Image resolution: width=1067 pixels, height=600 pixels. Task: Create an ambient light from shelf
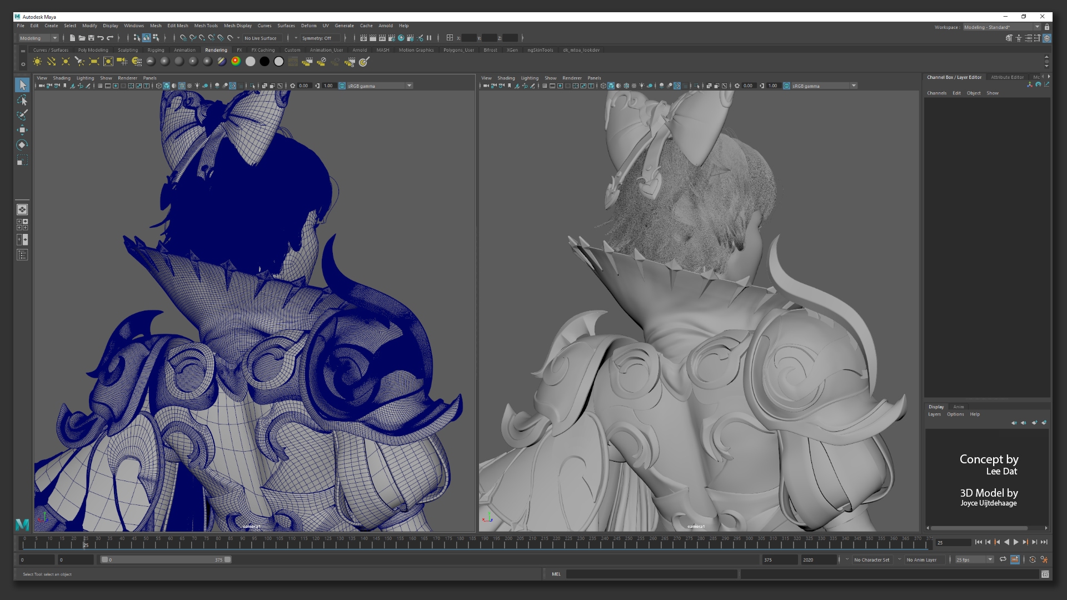(x=37, y=62)
